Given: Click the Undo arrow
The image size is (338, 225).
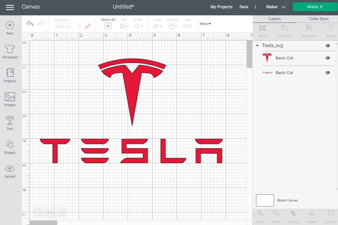Looking at the screenshot, I should (30, 23).
